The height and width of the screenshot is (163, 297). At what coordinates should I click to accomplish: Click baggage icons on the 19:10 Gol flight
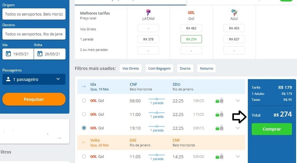click(219, 128)
